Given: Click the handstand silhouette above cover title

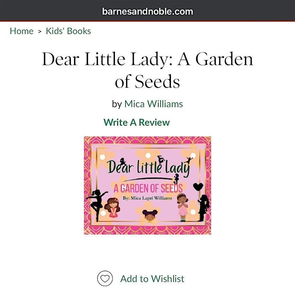Looking at the screenshot, I should coord(161,160).
